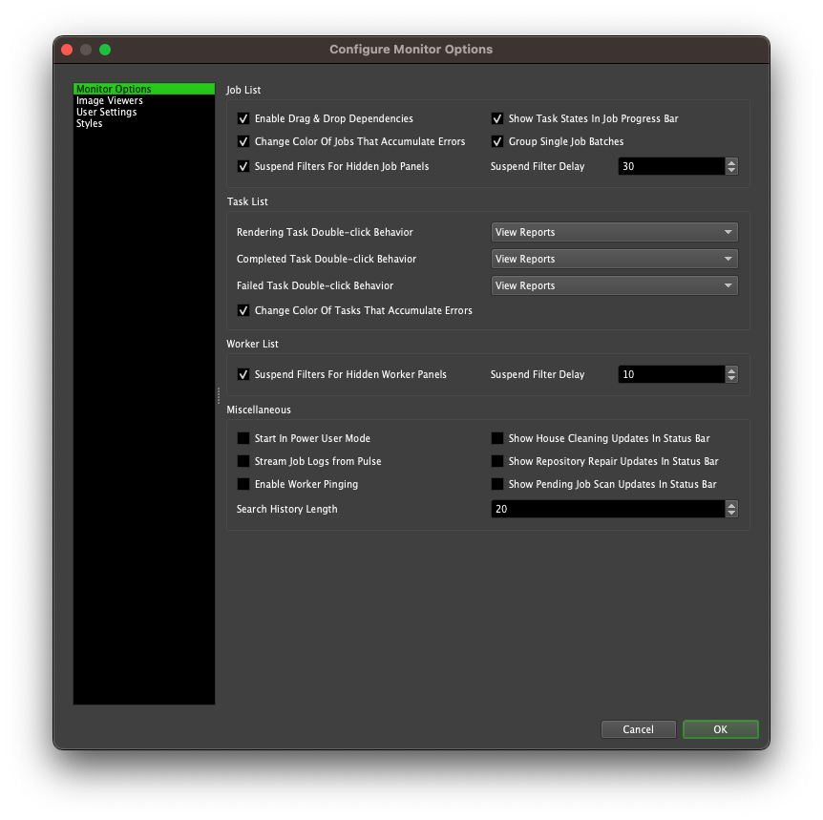Disable Enable Drag & Drop Dependencies
This screenshot has height=820, width=823.
click(243, 118)
